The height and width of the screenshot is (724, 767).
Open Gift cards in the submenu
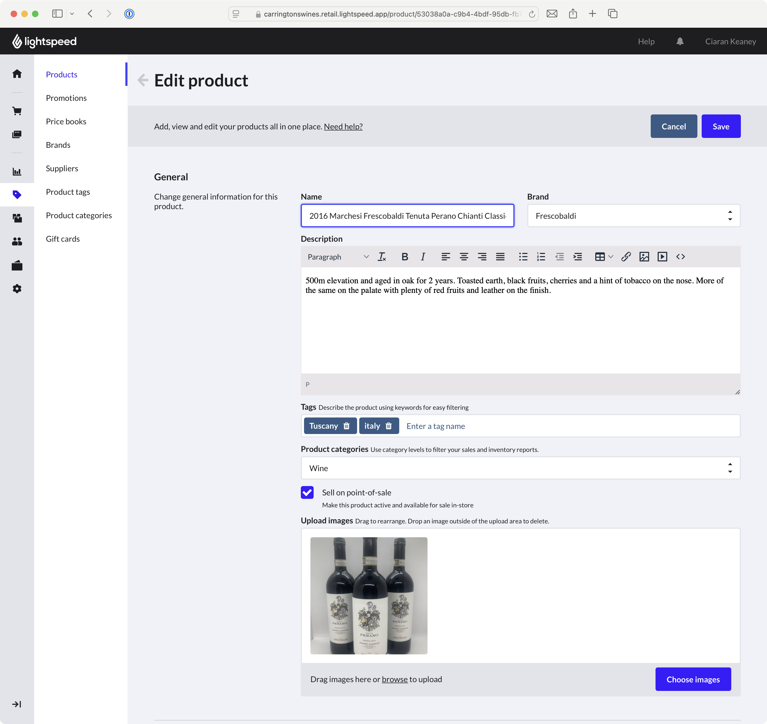(63, 239)
